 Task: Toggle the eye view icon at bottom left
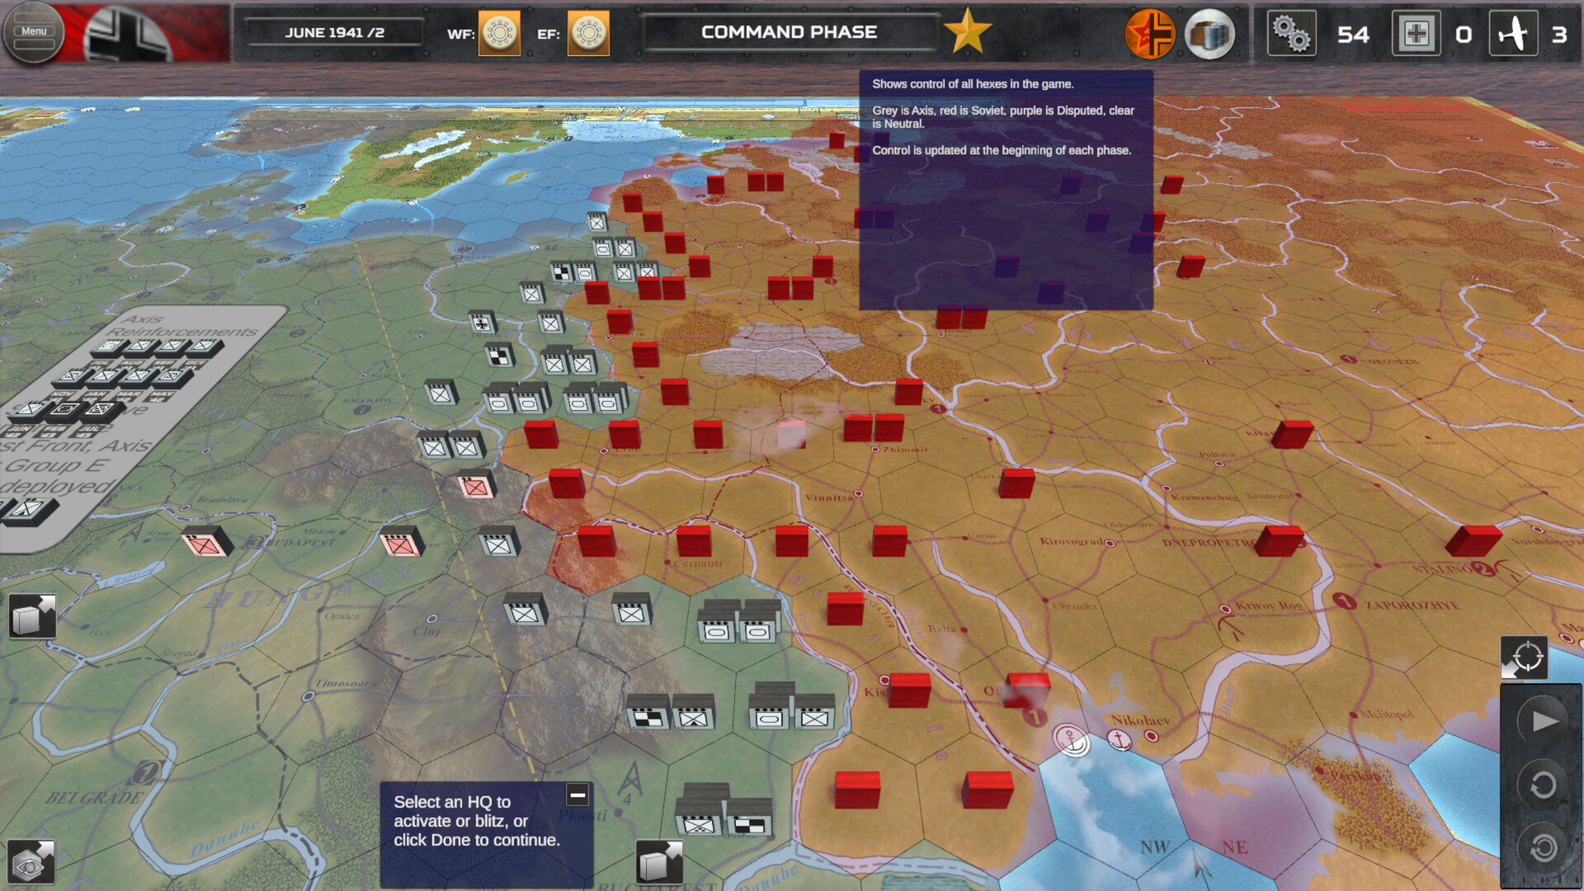pos(31,862)
